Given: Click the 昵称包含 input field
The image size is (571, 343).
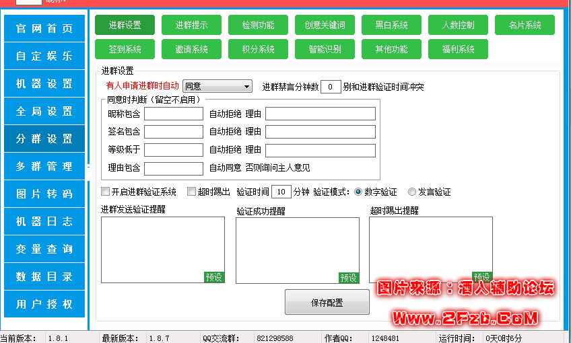Looking at the screenshot, I should [173, 114].
